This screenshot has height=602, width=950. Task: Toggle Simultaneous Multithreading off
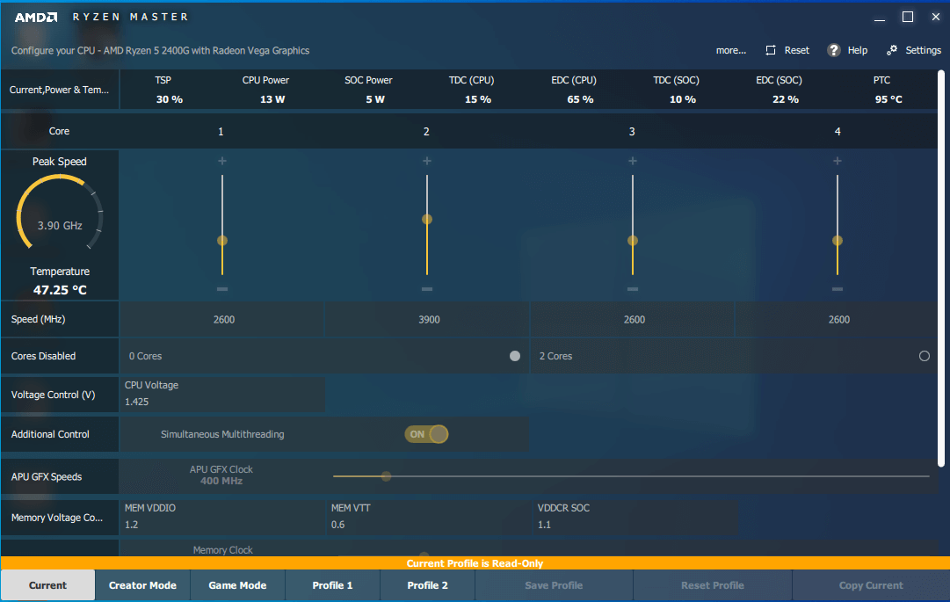coord(426,433)
